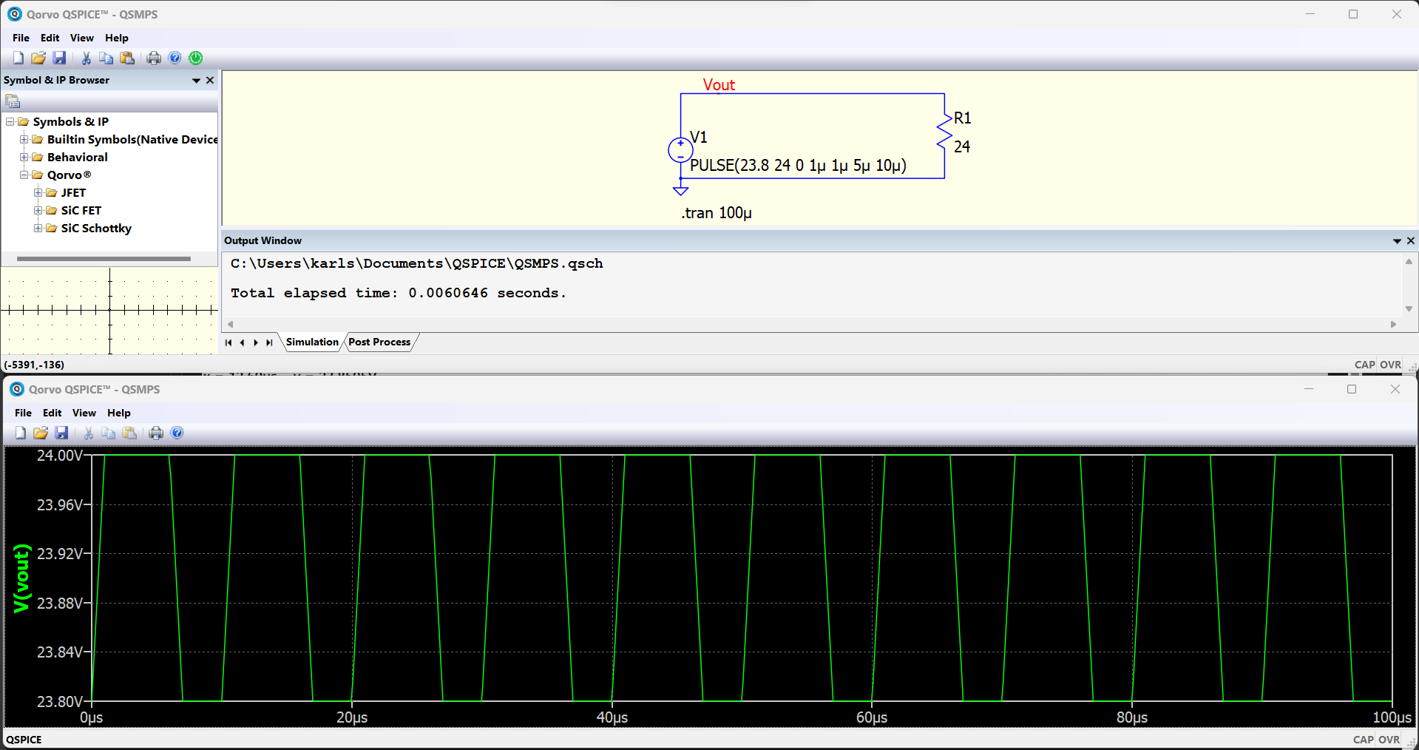This screenshot has height=750, width=1419.
Task: Select the R1 resistor symbol
Action: 944,132
